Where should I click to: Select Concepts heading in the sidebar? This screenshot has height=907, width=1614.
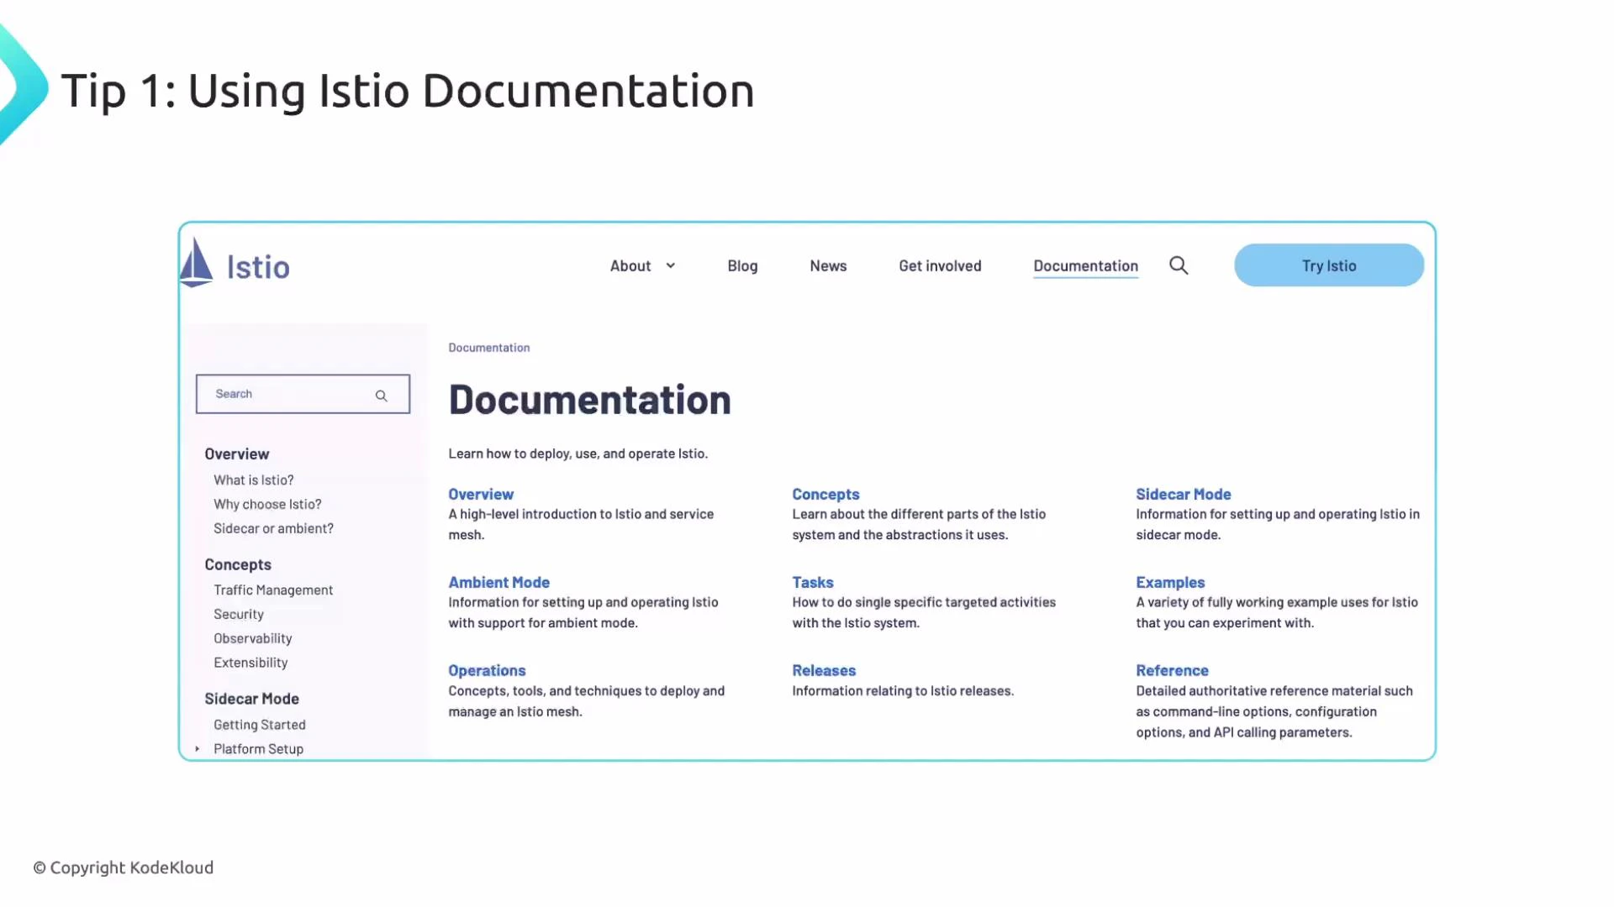click(x=238, y=564)
